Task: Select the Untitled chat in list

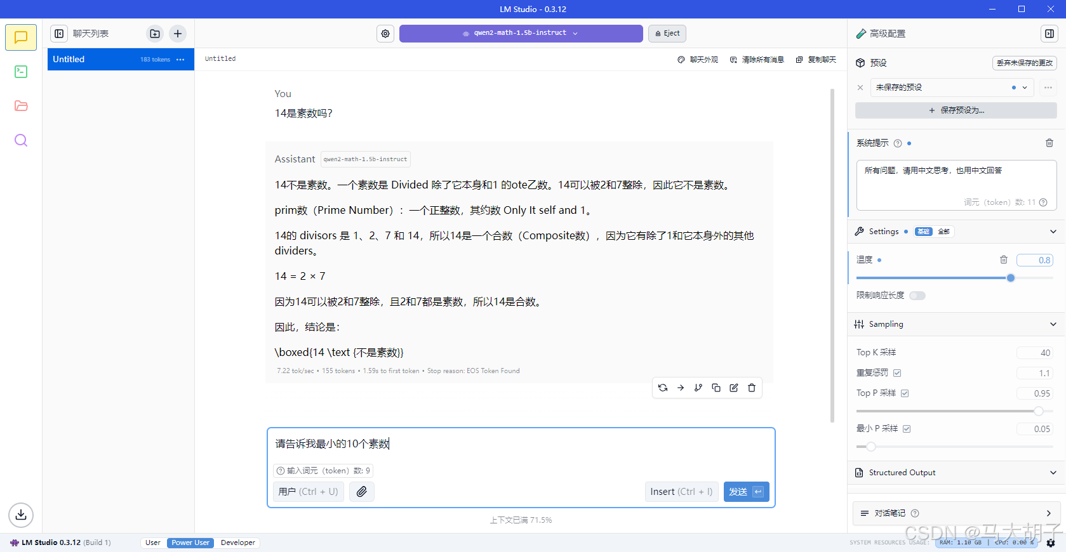Action: (x=121, y=60)
